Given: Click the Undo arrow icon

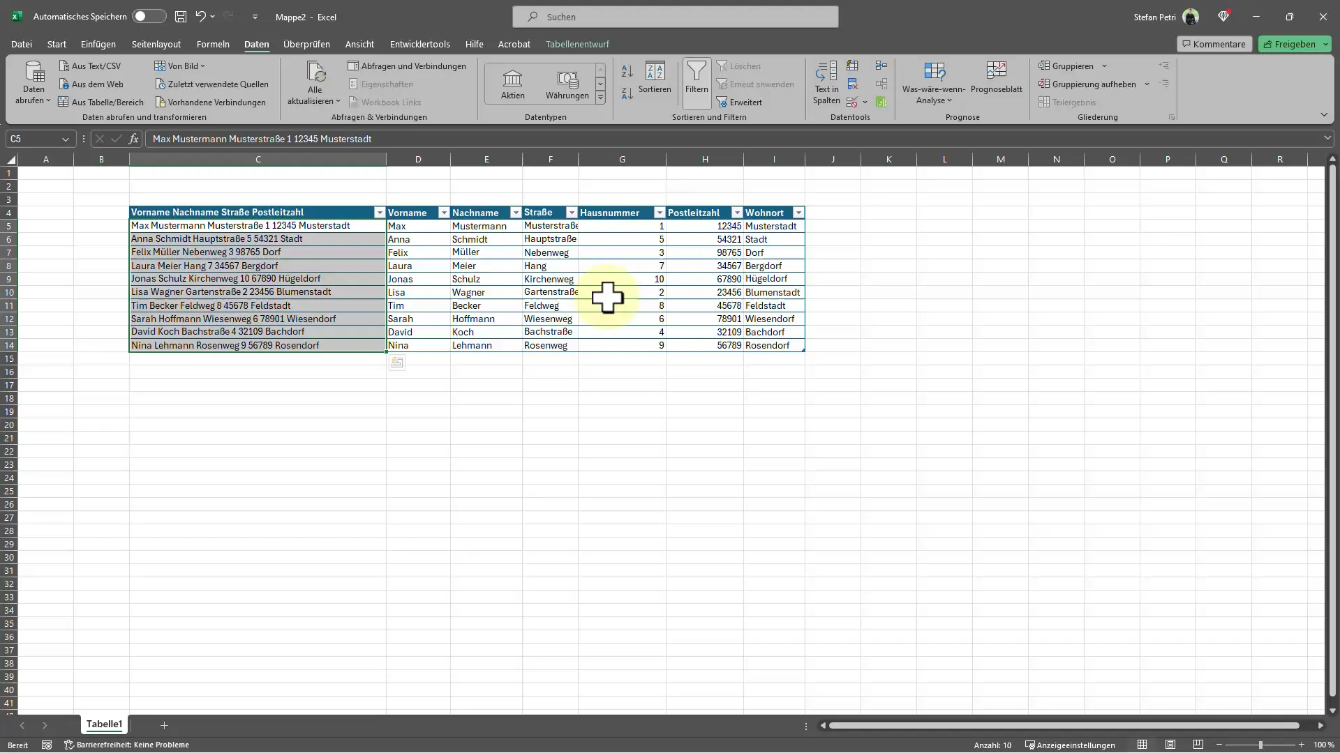Looking at the screenshot, I should pos(201,16).
